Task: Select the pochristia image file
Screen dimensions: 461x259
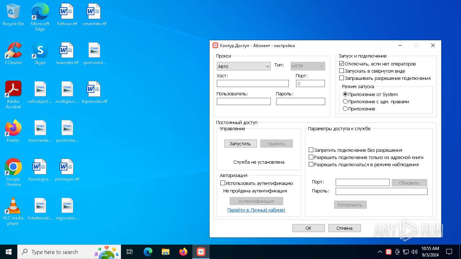Action: click(67, 132)
